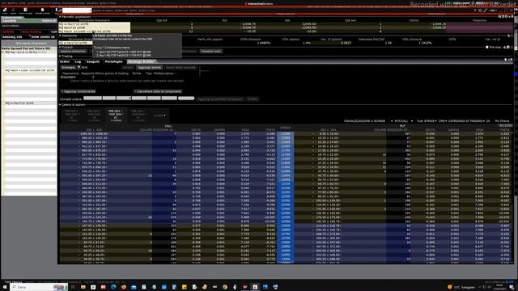Click Aggiungi componente button

(x=79, y=91)
